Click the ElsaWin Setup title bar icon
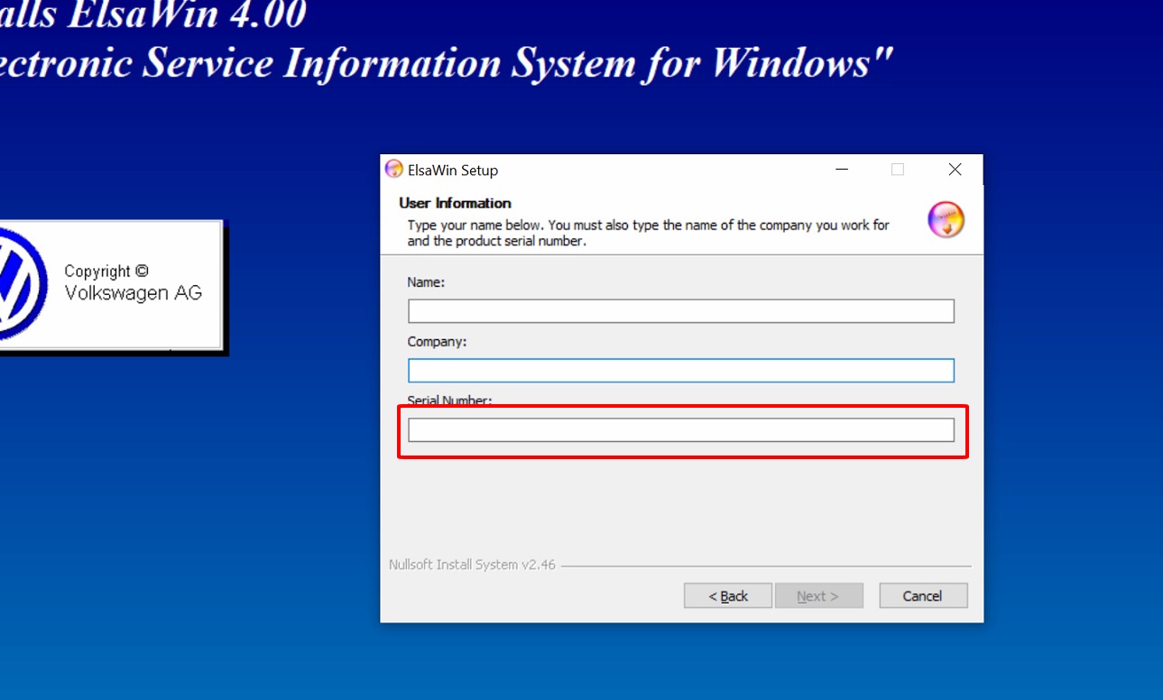 [394, 170]
